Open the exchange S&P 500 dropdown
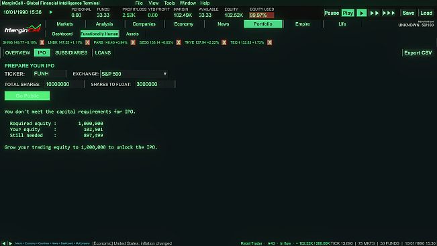 pyautogui.click(x=134, y=74)
